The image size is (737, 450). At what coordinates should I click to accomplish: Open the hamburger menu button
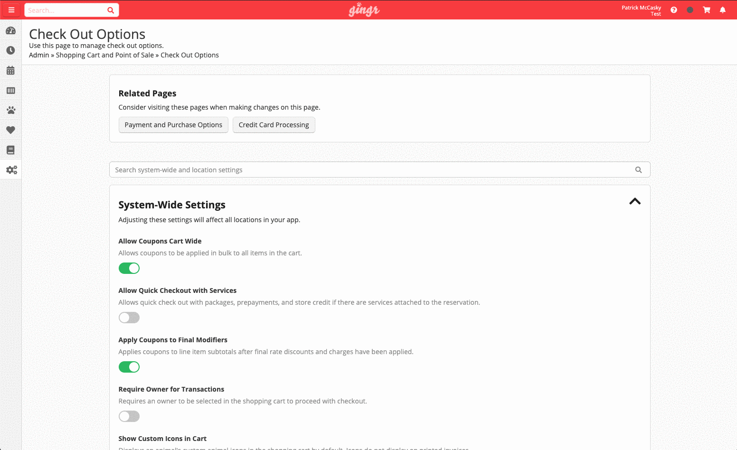pos(11,10)
